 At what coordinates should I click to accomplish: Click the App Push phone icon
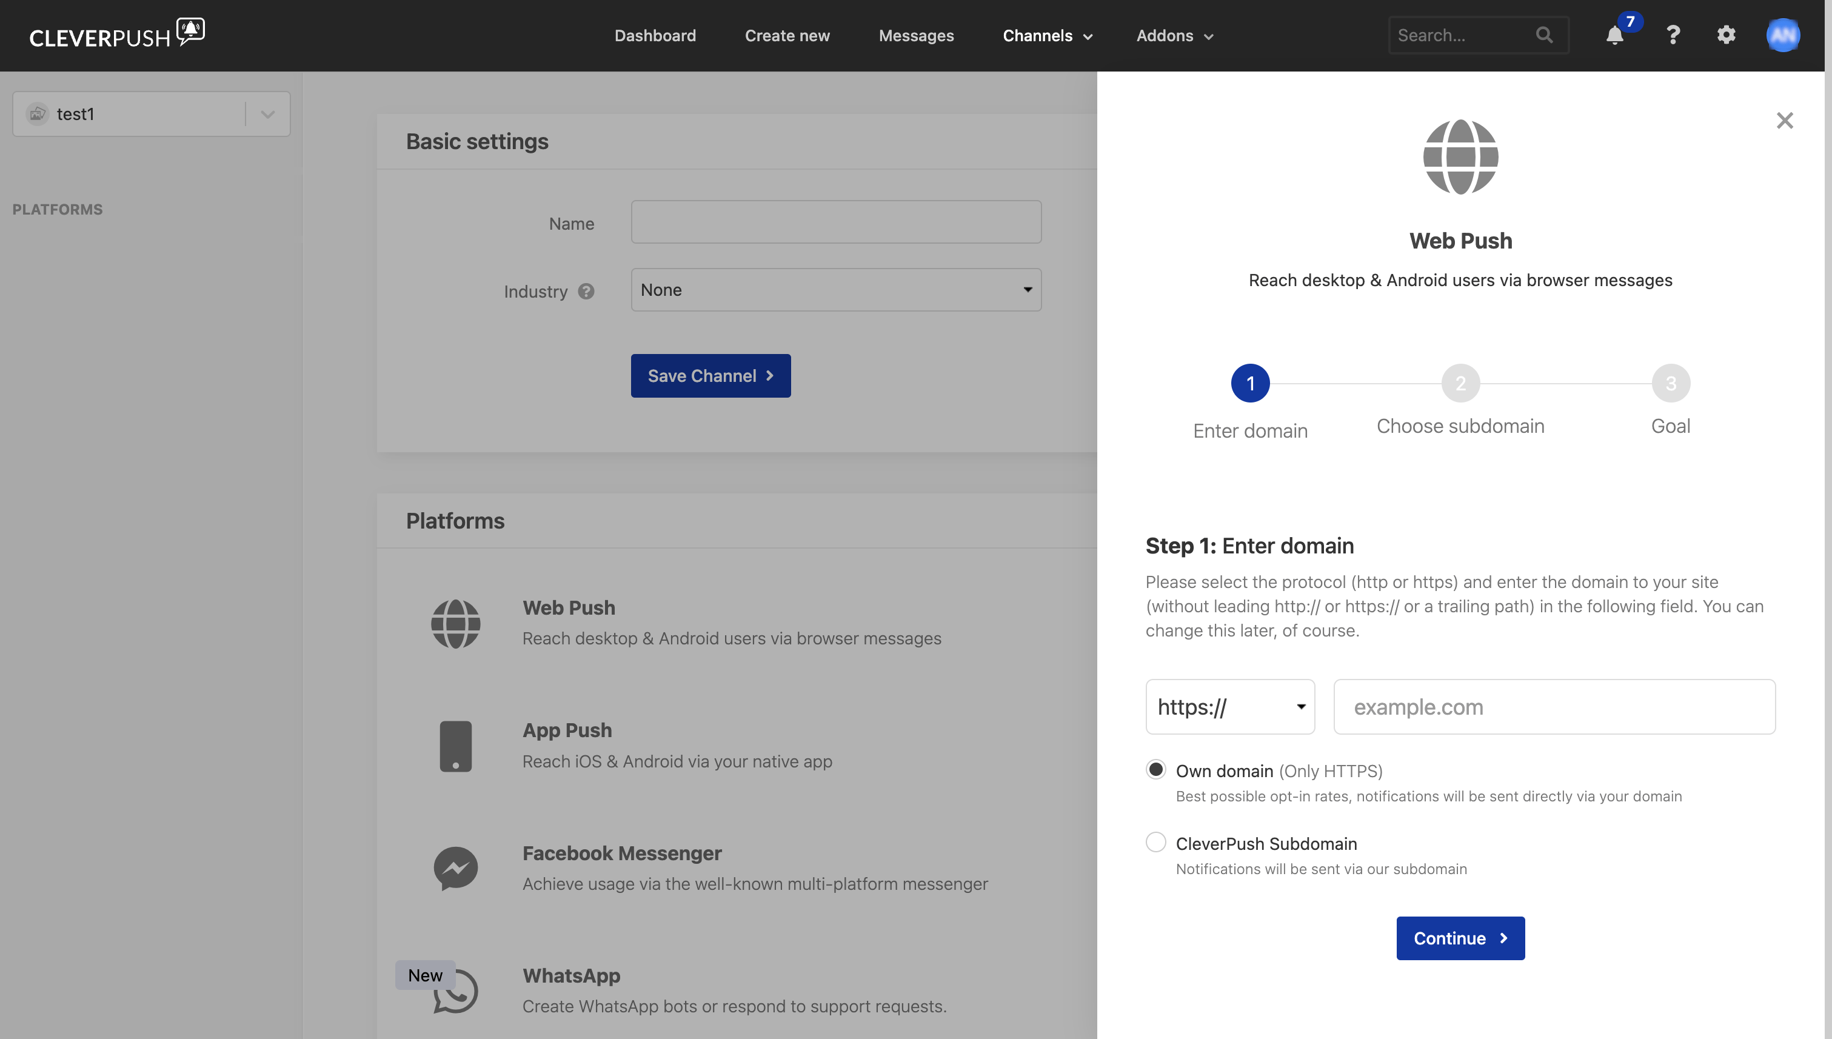click(x=455, y=746)
